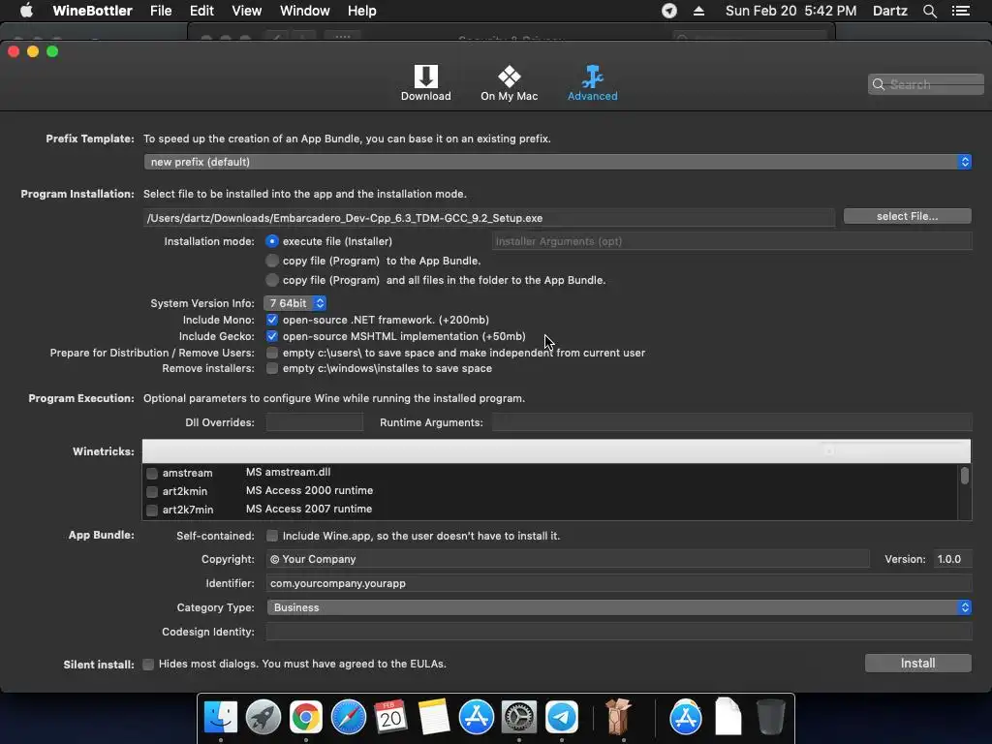Switch to On My Mac section
The image size is (992, 744).
[509, 83]
